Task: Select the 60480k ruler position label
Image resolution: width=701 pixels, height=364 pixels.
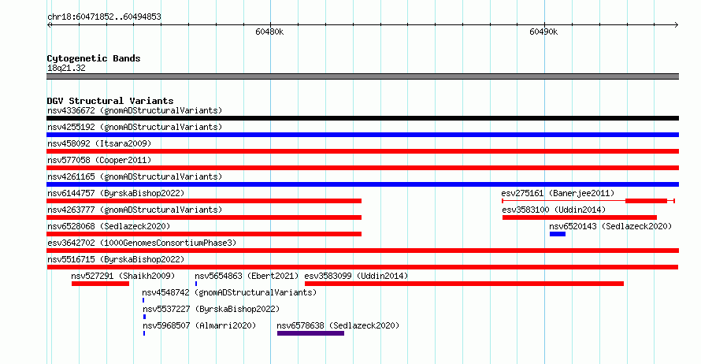Action: point(269,32)
